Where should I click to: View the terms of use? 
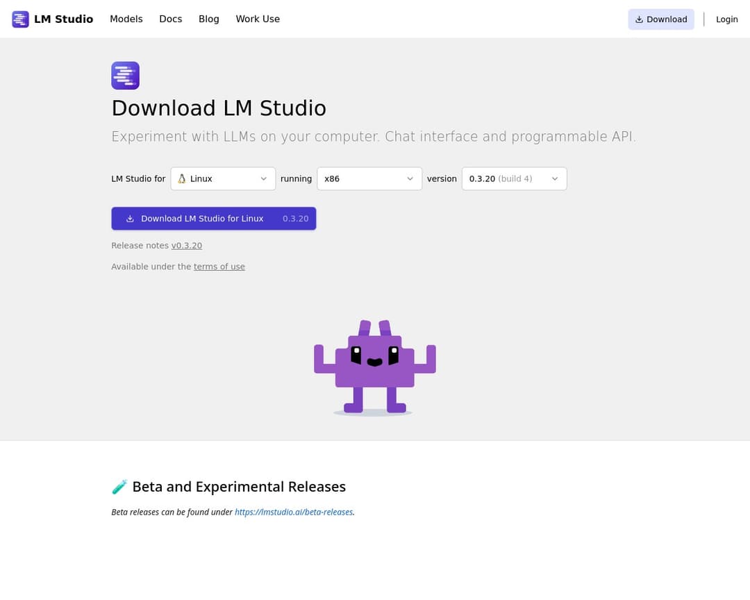point(219,266)
